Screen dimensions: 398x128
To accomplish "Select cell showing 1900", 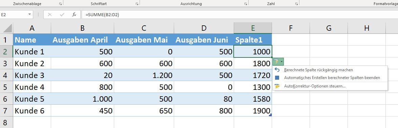I will 253,110.
